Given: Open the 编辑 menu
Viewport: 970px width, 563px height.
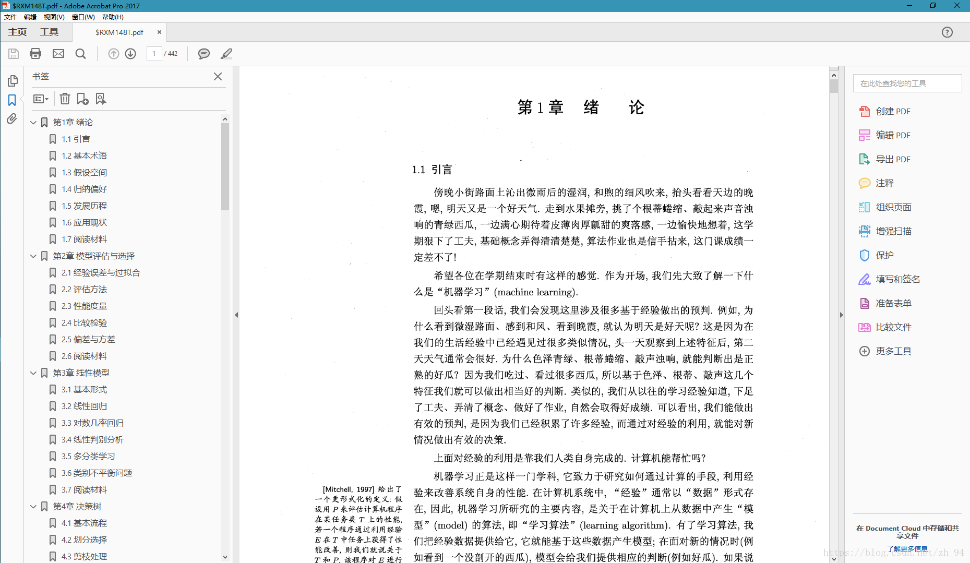Looking at the screenshot, I should point(30,17).
